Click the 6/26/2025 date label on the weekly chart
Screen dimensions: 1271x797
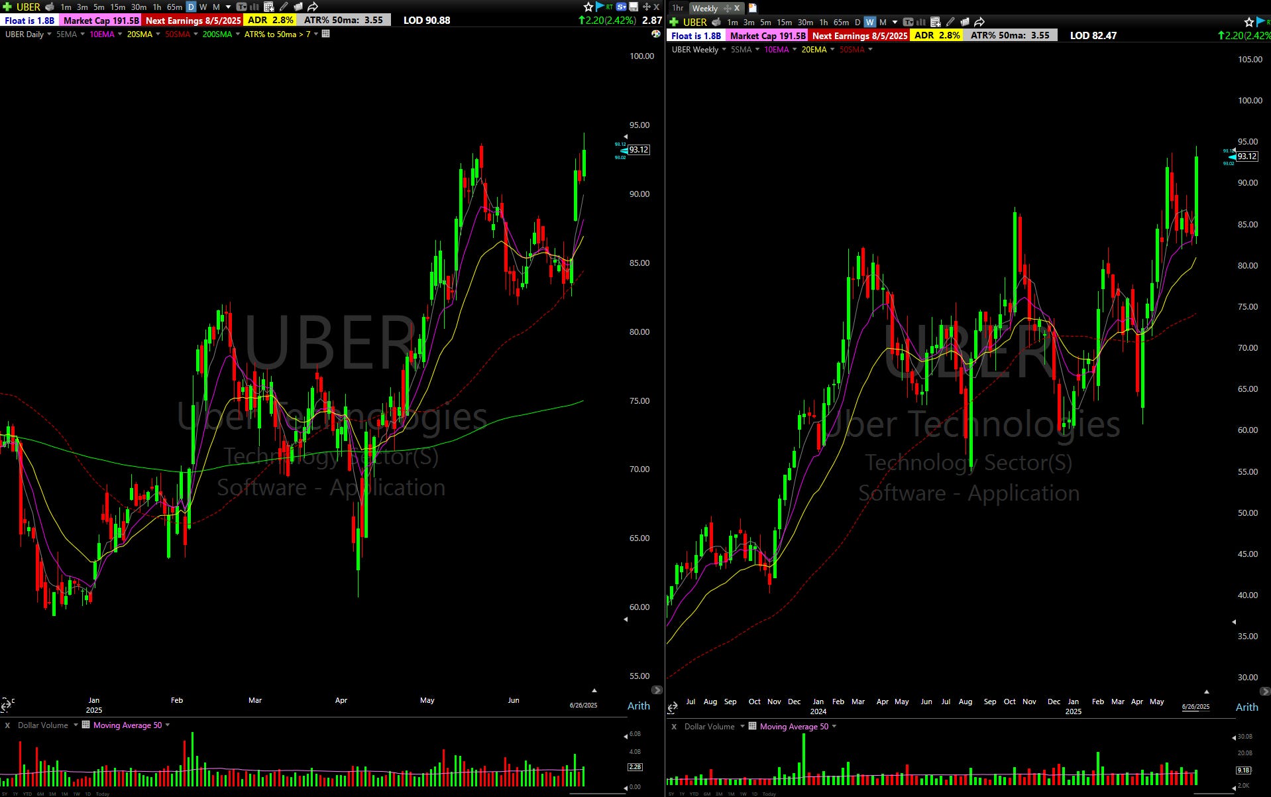[1195, 706]
